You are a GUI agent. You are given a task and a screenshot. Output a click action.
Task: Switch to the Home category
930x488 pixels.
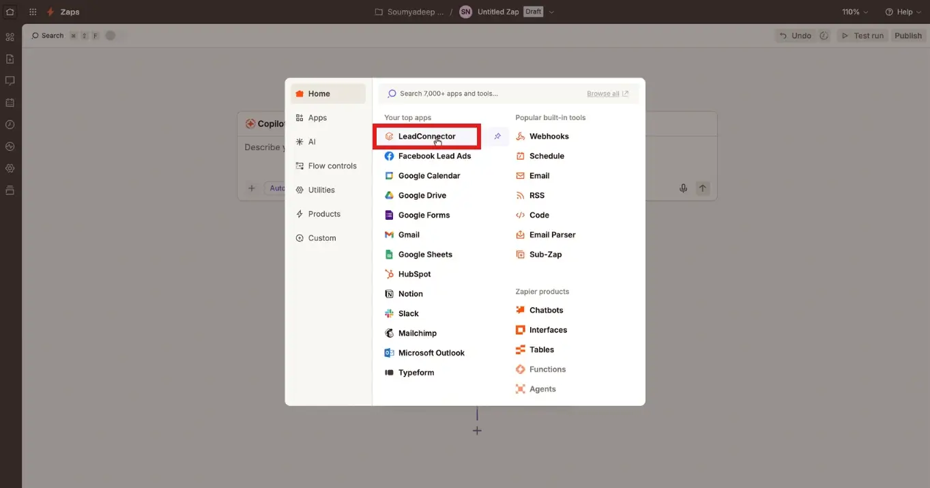(328, 94)
